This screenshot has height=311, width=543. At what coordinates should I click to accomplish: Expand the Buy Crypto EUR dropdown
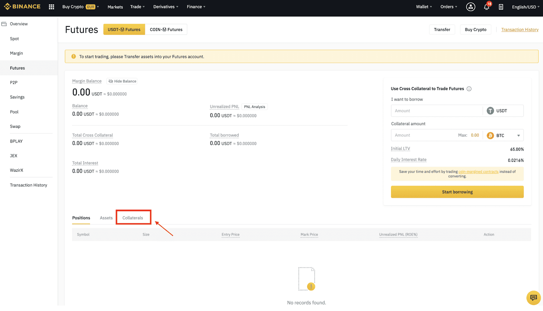[81, 7]
